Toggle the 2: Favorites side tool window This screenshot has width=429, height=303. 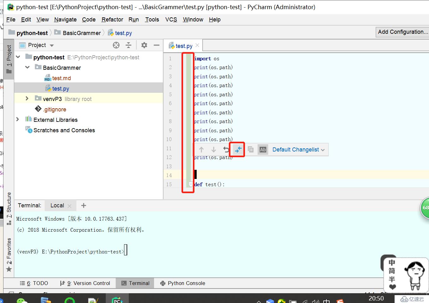(9, 255)
